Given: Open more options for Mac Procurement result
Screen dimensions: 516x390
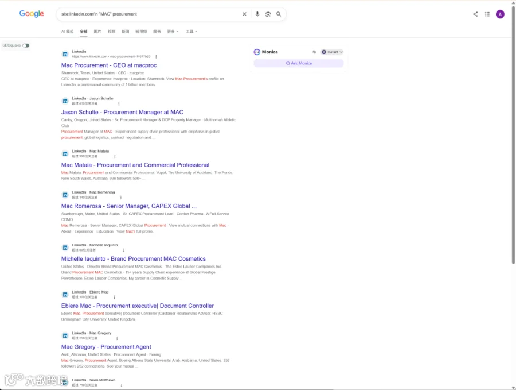Looking at the screenshot, I should pyautogui.click(x=156, y=57).
